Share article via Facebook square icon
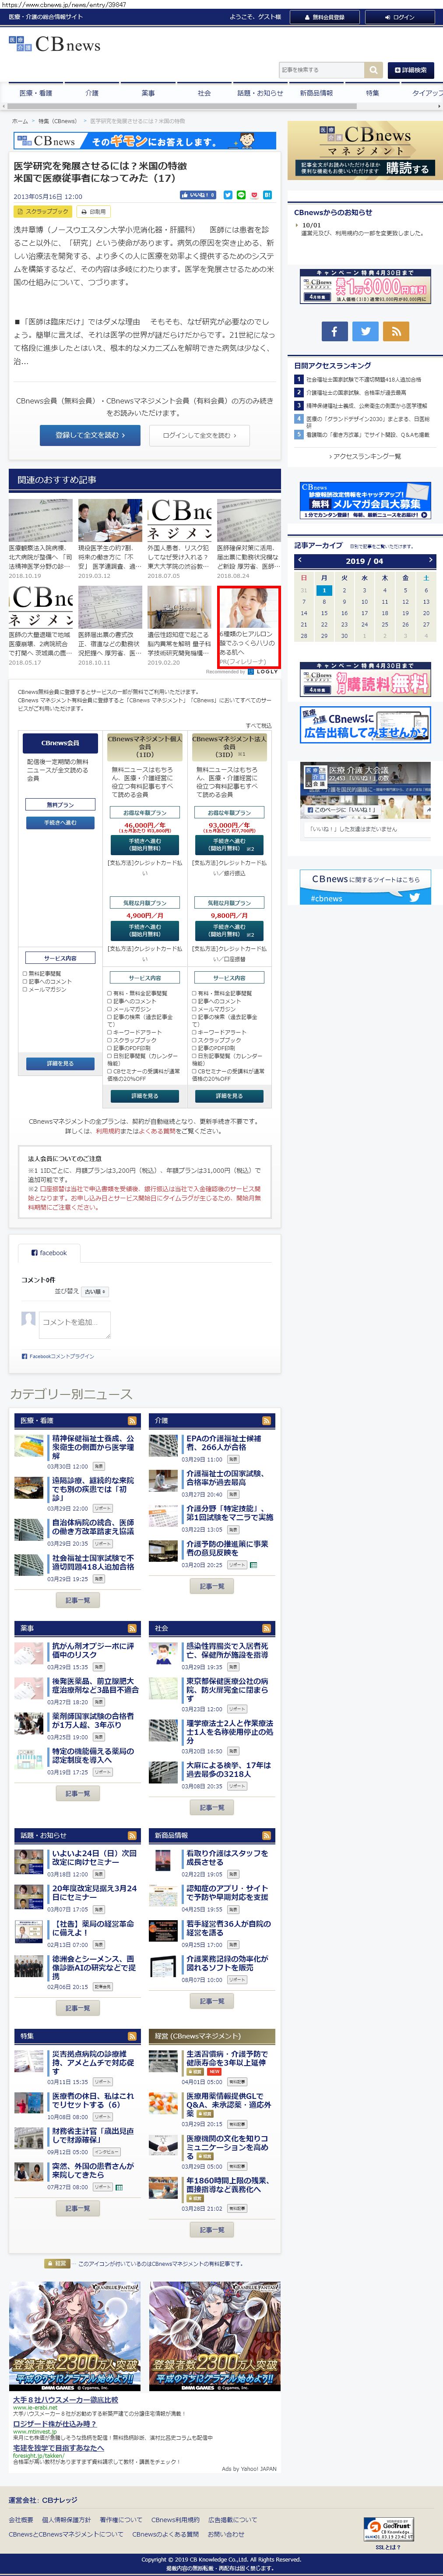Viewport: 443px width, 2576px height. click(x=335, y=331)
